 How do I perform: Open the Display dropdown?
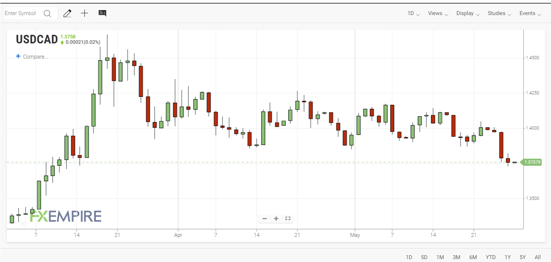click(468, 13)
